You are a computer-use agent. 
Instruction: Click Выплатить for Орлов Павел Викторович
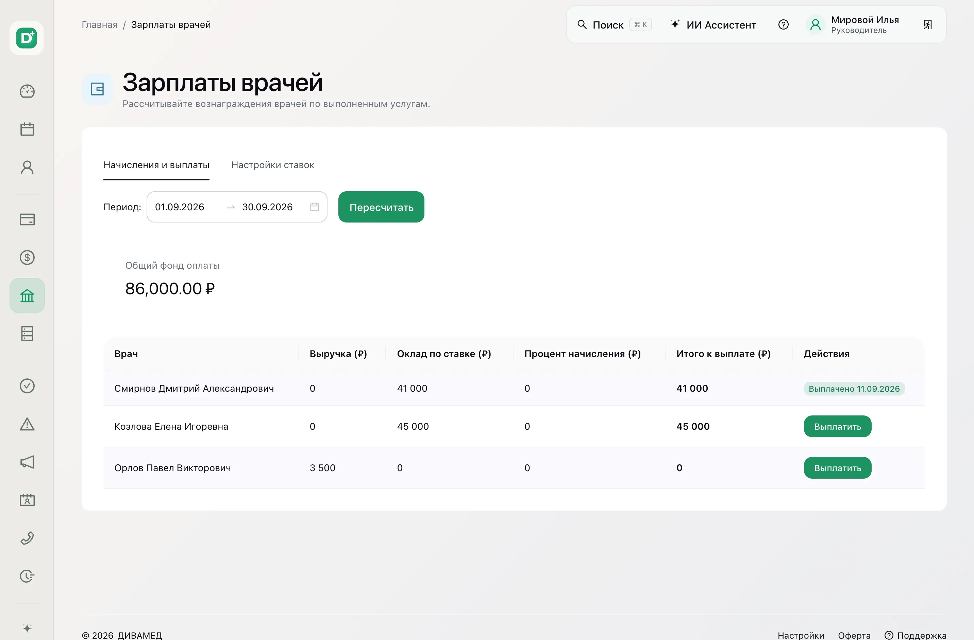tap(837, 467)
